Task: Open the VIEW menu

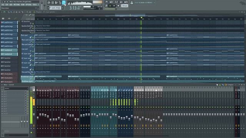Action: click(x=23, y=5)
